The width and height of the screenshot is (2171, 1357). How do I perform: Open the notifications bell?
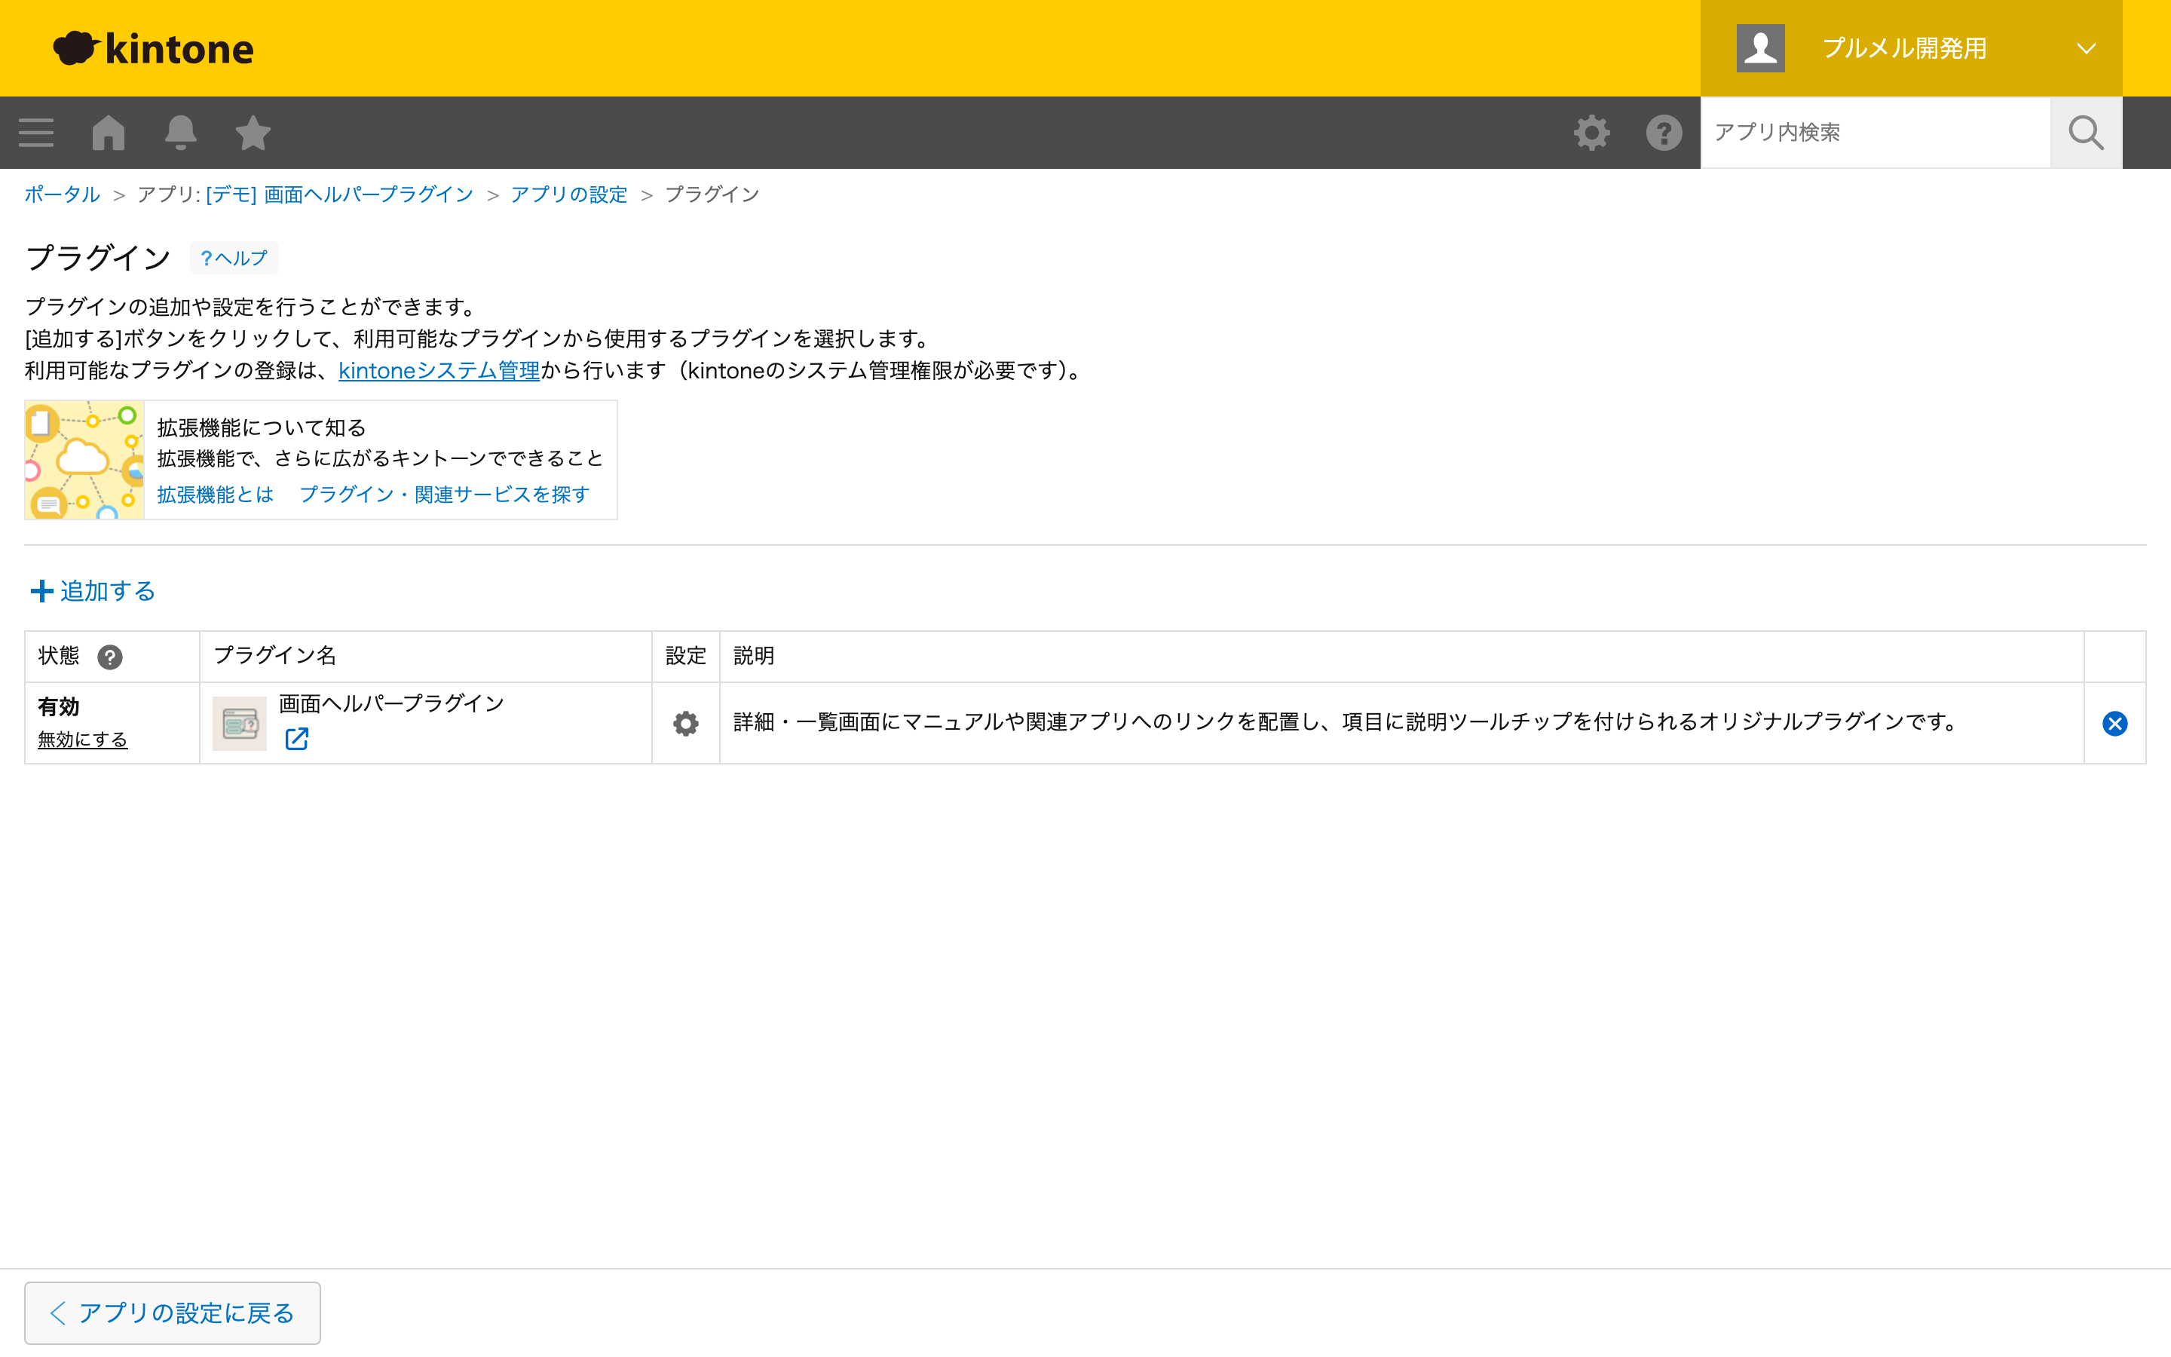[x=180, y=133]
